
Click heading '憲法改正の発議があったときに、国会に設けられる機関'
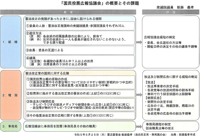63,19
